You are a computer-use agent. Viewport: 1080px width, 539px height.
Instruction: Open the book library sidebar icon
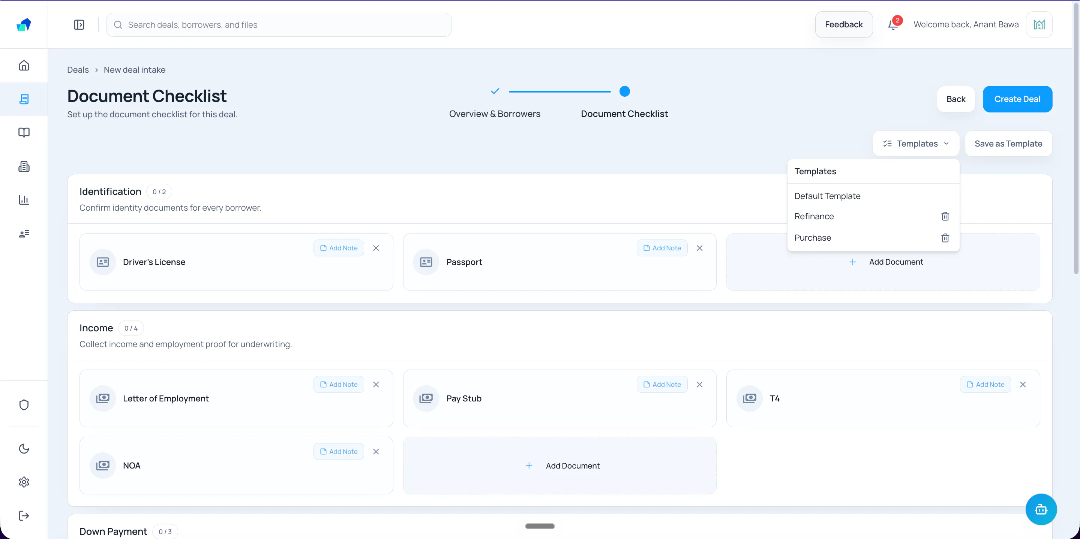(x=24, y=132)
